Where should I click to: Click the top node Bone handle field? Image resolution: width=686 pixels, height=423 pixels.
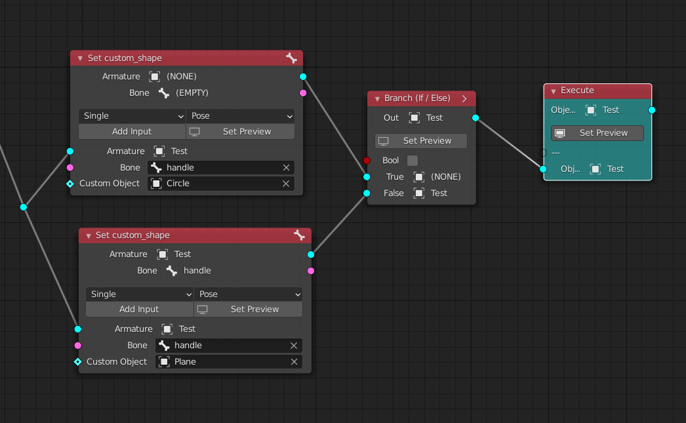point(221,167)
